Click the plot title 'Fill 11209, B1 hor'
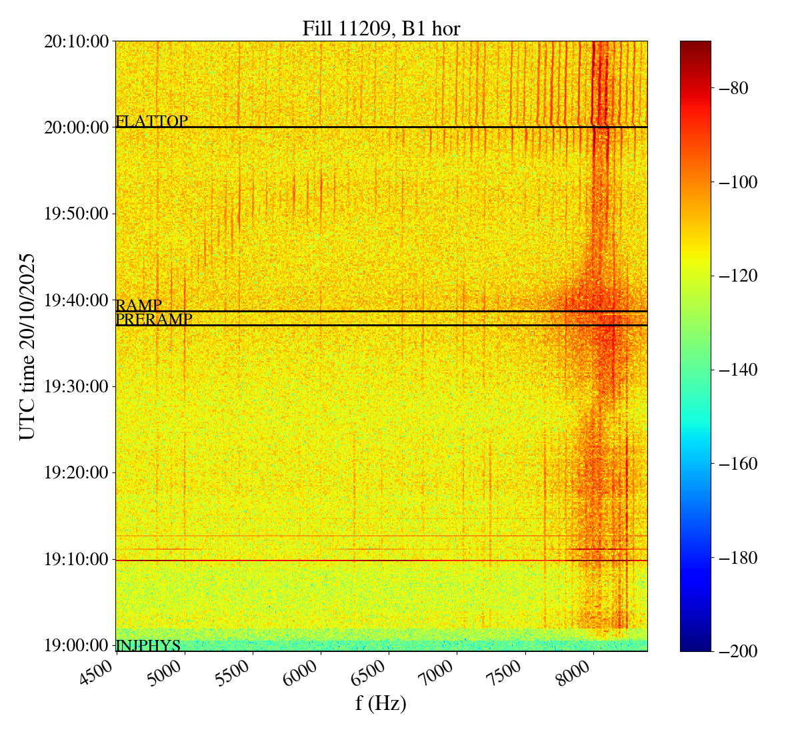The width and height of the screenshot is (800, 734). 381,28
